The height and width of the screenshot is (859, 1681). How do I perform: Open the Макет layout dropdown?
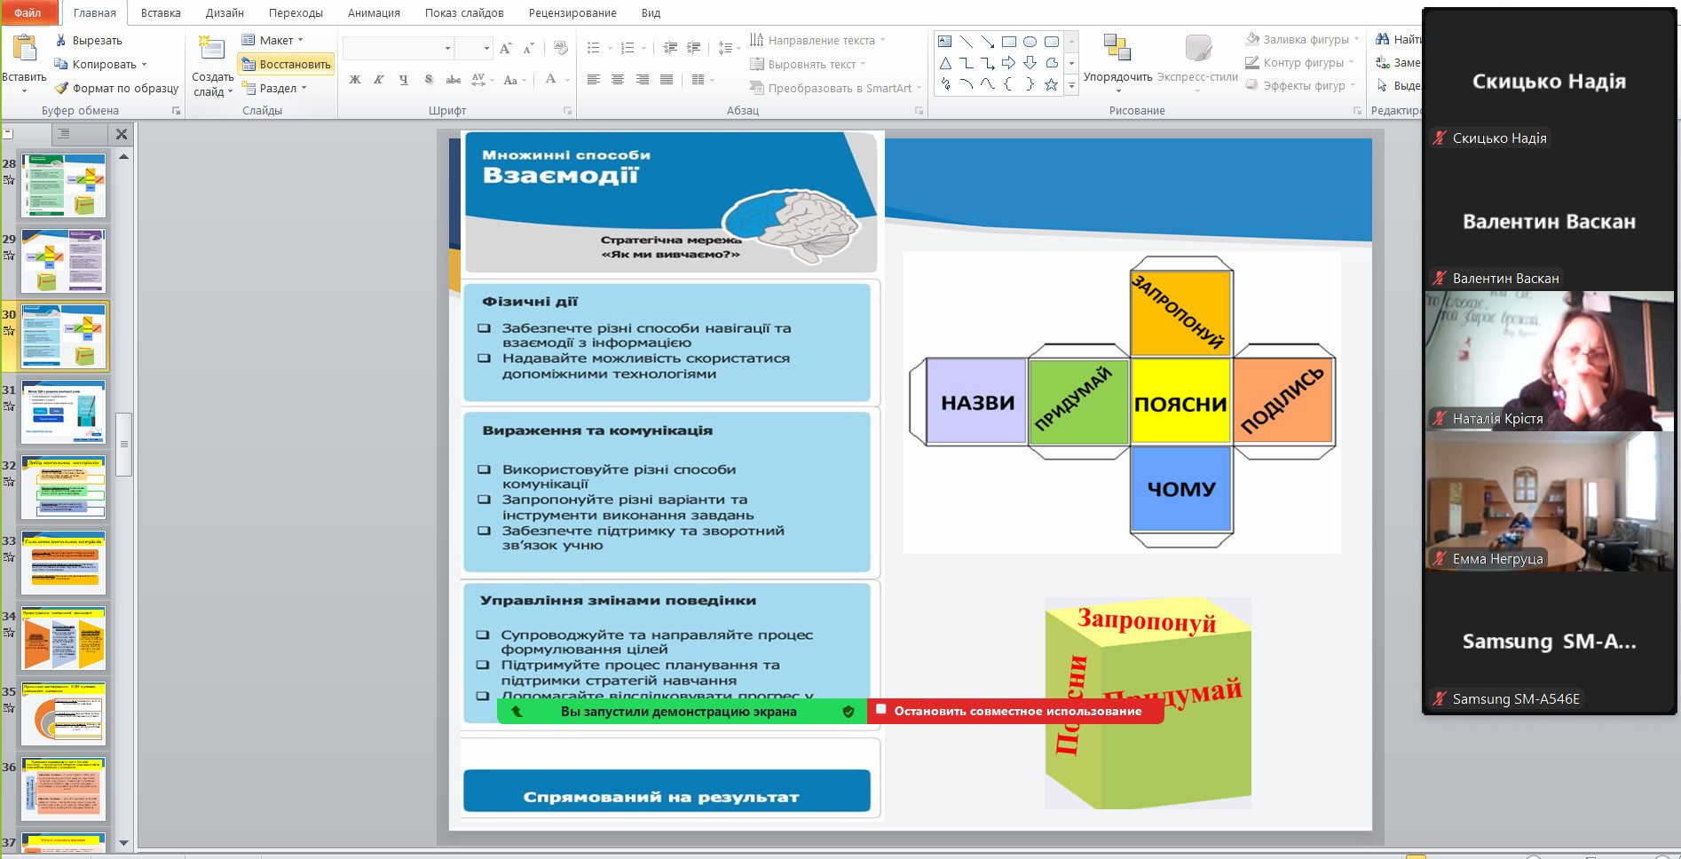(x=273, y=40)
